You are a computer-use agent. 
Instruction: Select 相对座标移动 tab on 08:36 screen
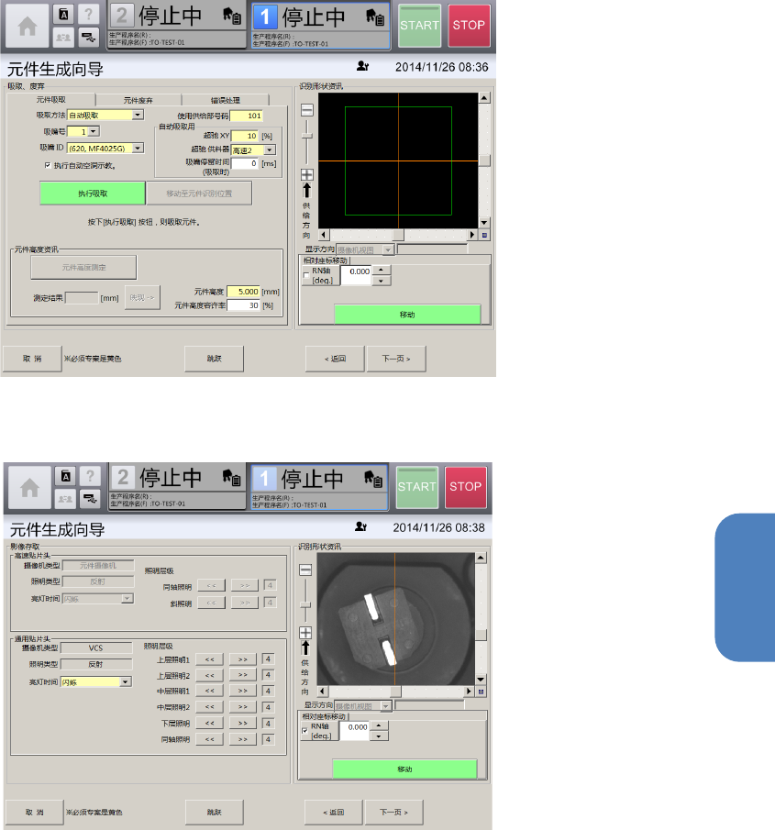[x=326, y=260]
